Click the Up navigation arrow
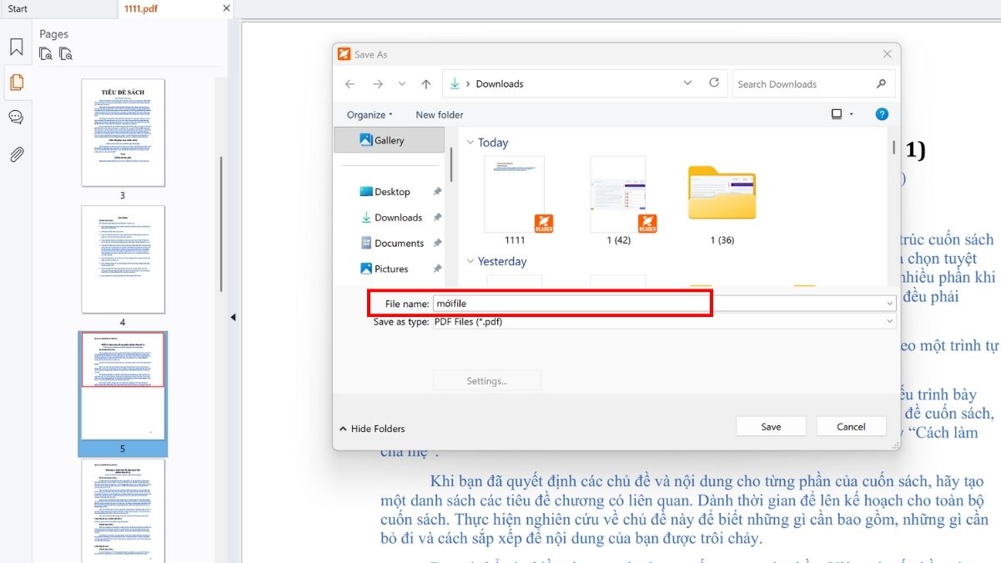The height and width of the screenshot is (563, 1001). point(425,83)
